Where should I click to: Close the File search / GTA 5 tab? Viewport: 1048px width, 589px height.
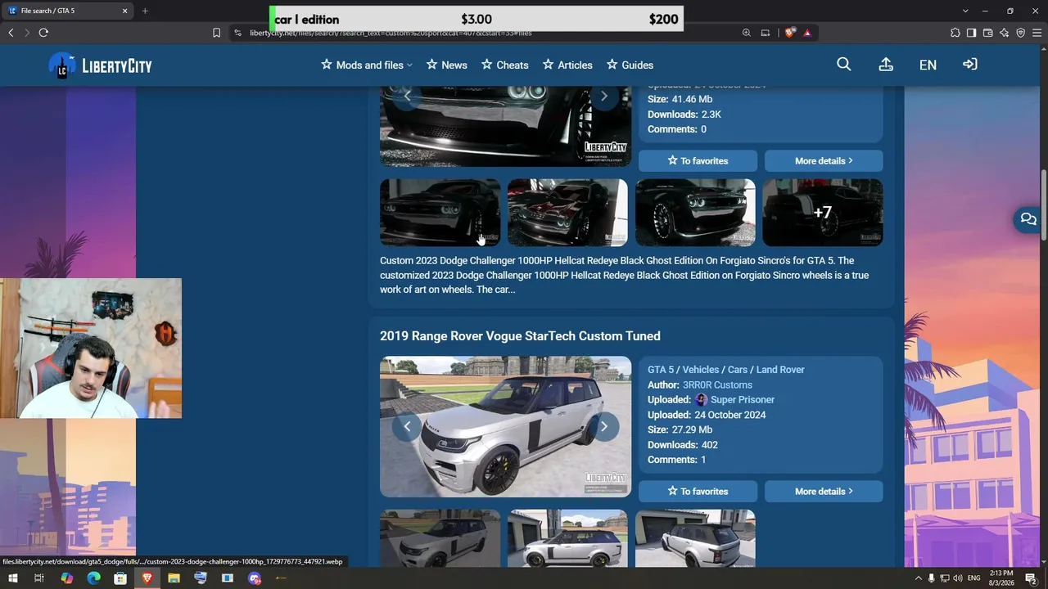click(125, 11)
